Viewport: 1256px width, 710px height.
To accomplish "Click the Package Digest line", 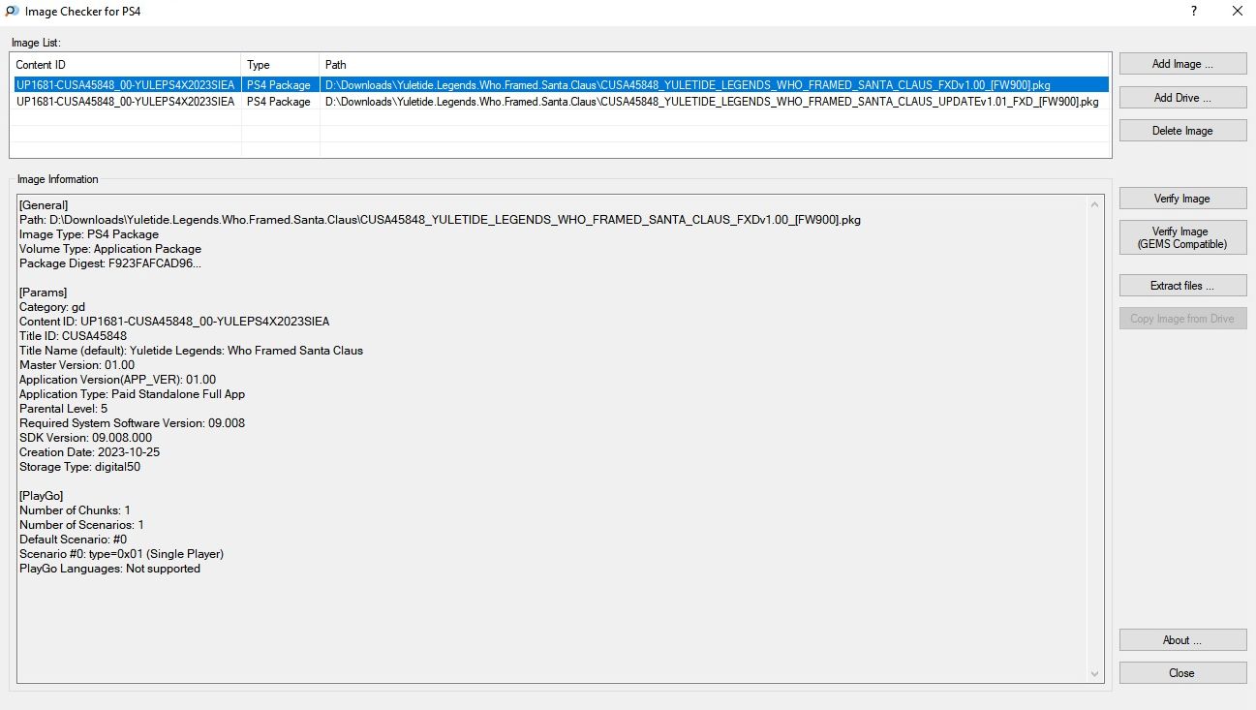I will click(x=110, y=263).
